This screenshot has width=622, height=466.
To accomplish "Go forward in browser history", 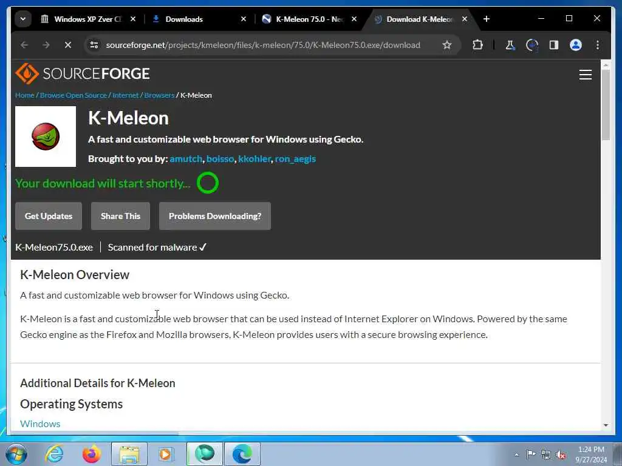I will [46, 45].
